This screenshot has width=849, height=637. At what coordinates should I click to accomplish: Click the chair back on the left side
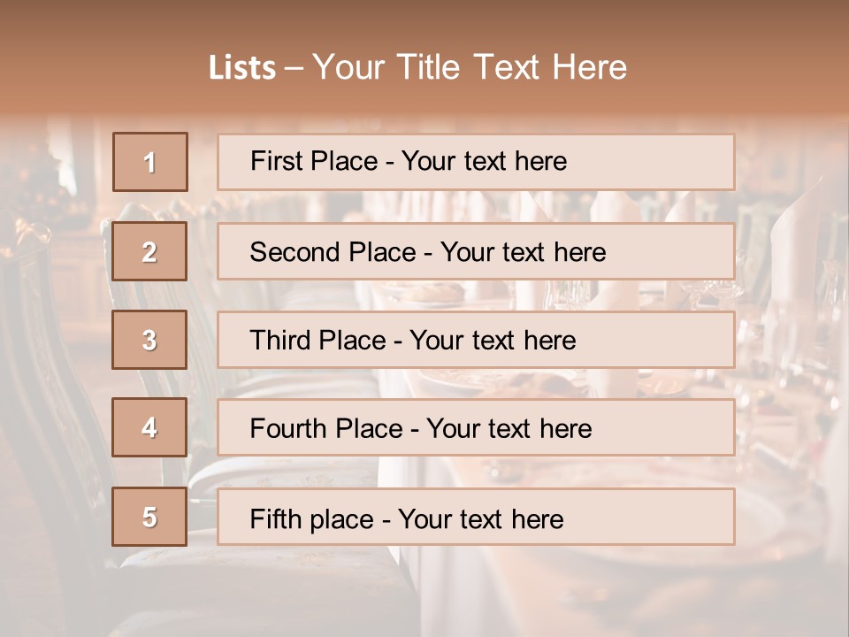53,354
